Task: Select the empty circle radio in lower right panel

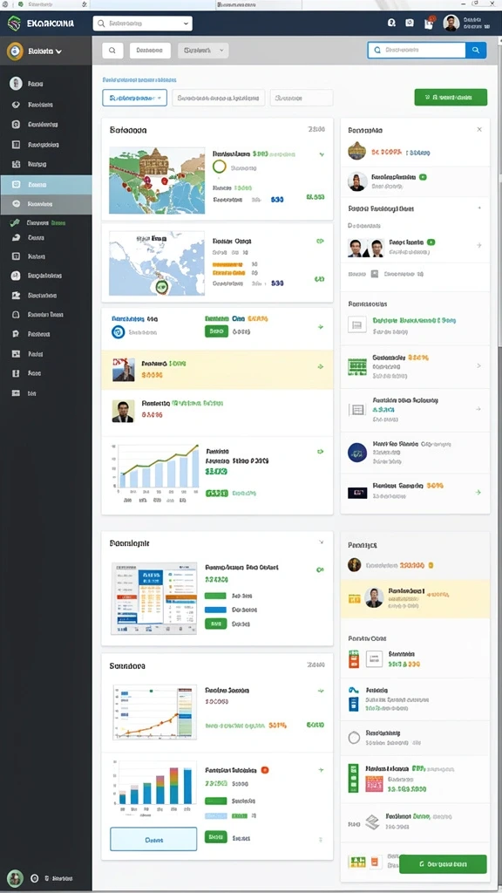Action: (354, 738)
